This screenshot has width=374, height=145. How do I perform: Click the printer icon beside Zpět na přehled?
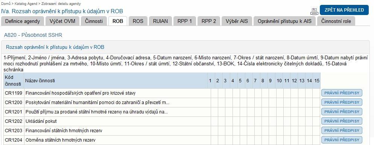click(x=314, y=11)
